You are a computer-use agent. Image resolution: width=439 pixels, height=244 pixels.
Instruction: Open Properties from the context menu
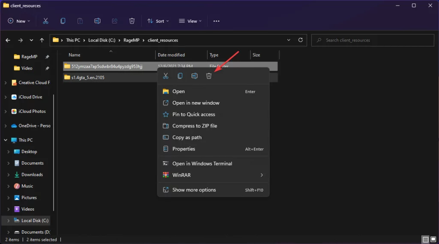tap(213, 149)
